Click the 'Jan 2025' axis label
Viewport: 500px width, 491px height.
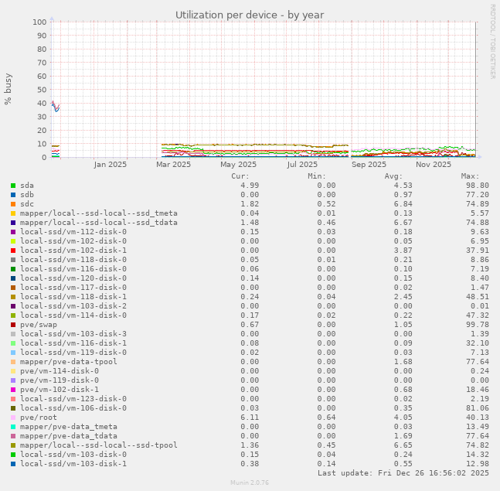(x=111, y=165)
